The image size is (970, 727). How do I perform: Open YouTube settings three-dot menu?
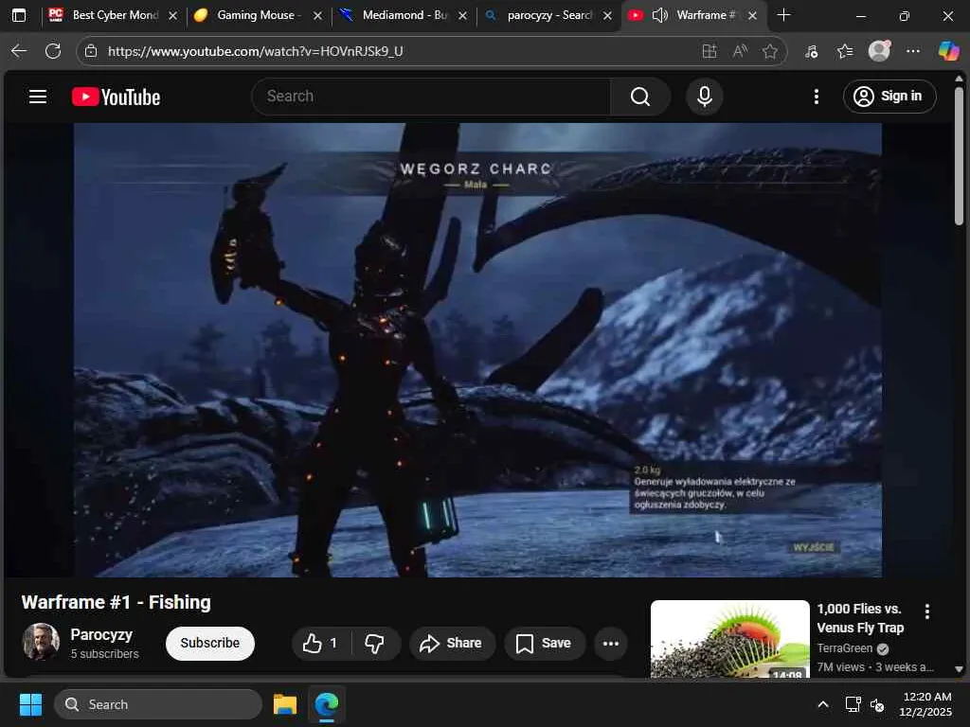click(816, 97)
